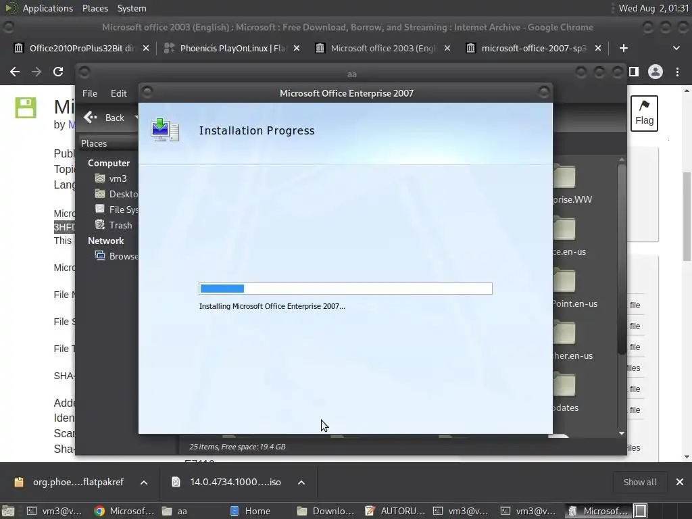Toggle Chrome side panel icon

634,72
